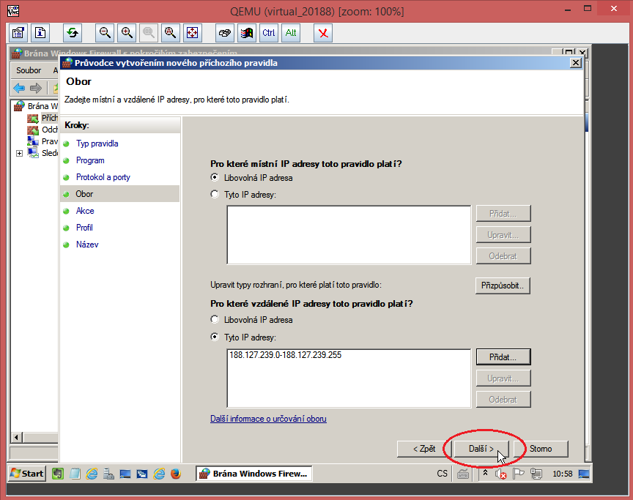Toggle the Alt key button
Screen dimensions: 633x500
(x=291, y=33)
